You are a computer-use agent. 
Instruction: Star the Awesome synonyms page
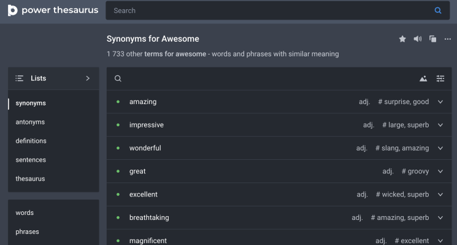[402, 39]
